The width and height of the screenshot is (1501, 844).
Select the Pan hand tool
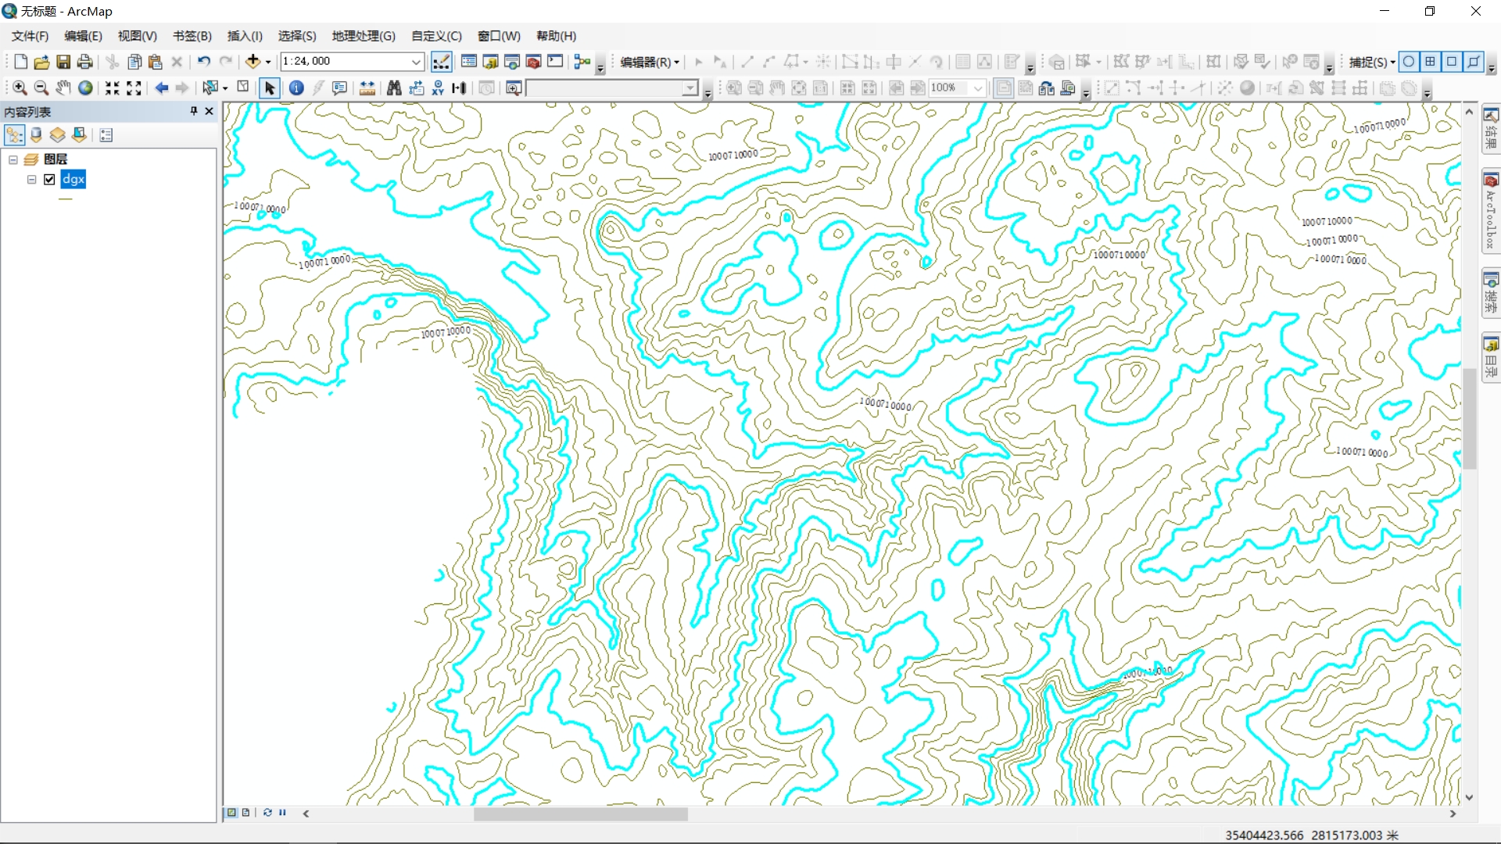tap(63, 88)
